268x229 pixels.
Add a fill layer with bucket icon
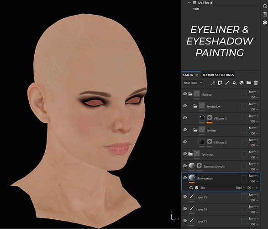tap(234, 83)
